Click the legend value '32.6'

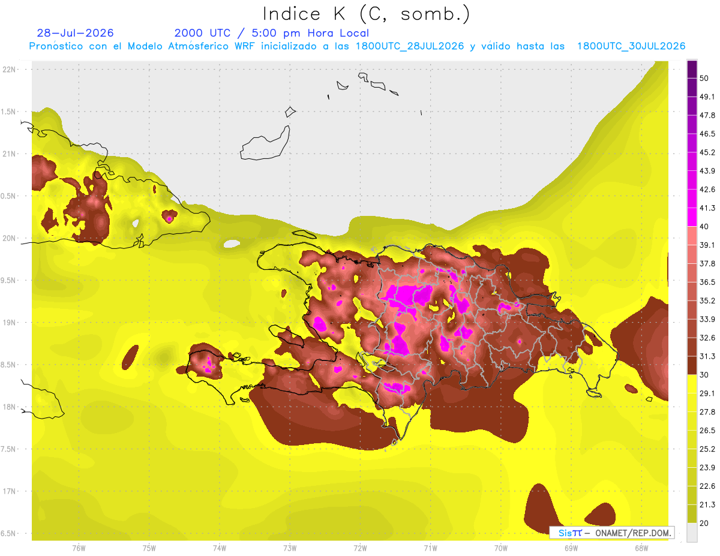pyautogui.click(x=707, y=338)
